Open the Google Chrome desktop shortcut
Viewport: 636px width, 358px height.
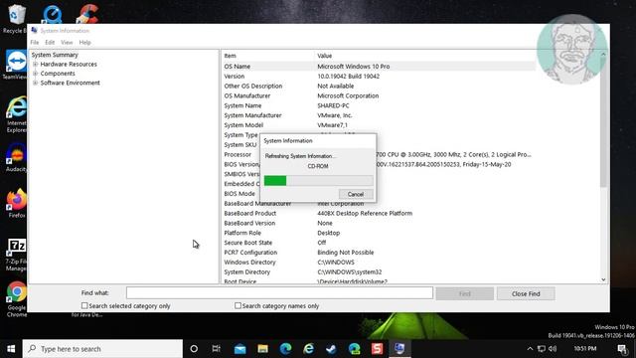[16, 298]
